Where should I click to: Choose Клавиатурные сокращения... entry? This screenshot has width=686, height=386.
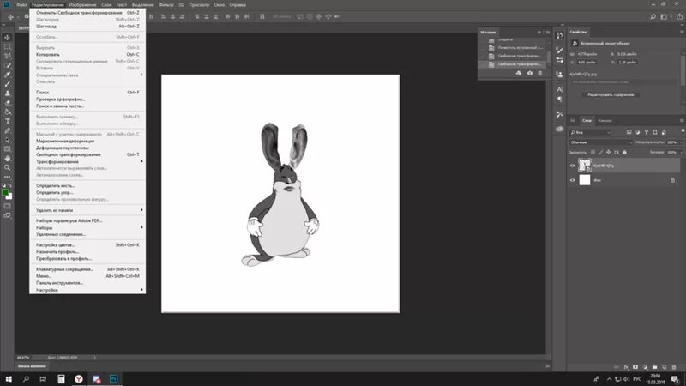click(x=87, y=269)
